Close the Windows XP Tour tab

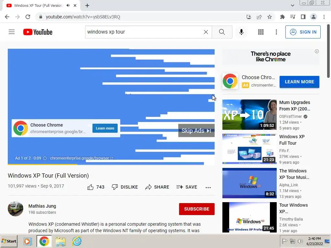click(75, 5)
